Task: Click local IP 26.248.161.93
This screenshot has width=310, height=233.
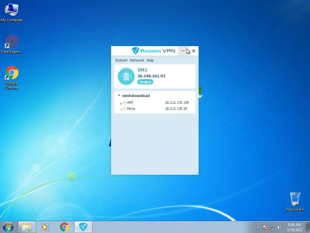Action: [x=151, y=76]
